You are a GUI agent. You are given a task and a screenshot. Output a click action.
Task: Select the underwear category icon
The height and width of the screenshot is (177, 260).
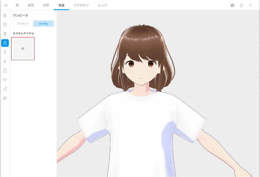pos(5,80)
